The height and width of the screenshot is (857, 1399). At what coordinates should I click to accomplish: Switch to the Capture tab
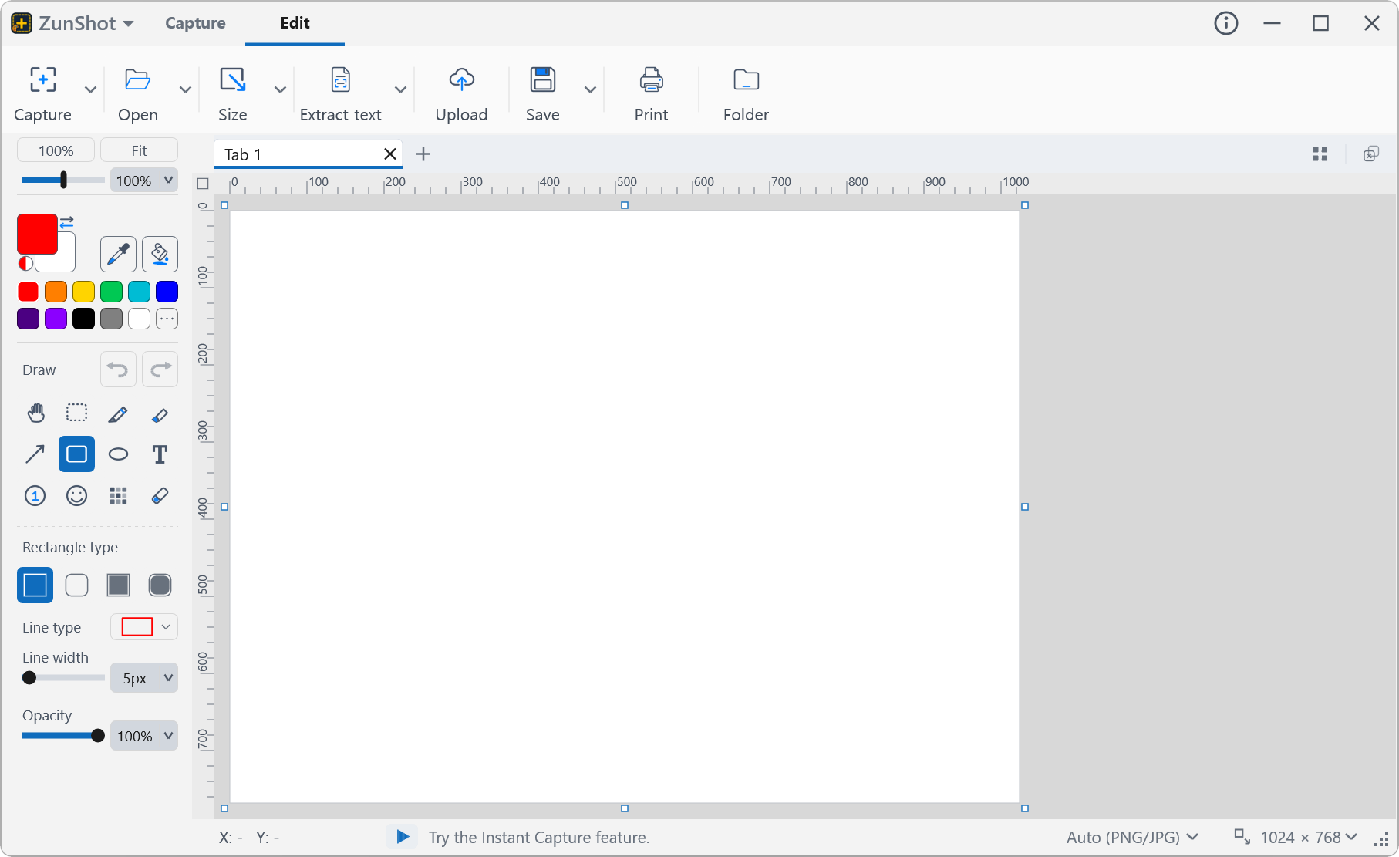tap(195, 23)
